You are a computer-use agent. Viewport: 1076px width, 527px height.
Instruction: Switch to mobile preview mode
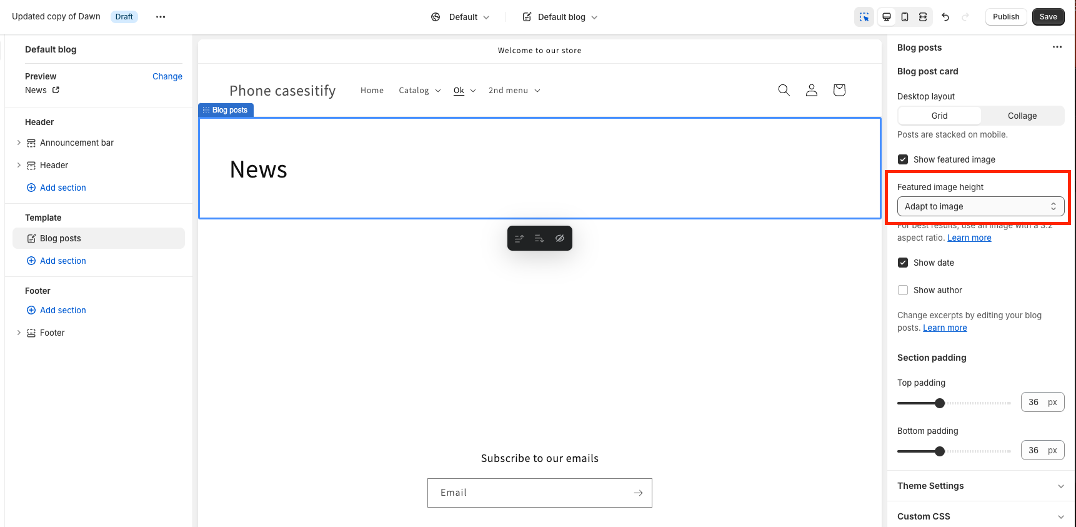point(904,17)
